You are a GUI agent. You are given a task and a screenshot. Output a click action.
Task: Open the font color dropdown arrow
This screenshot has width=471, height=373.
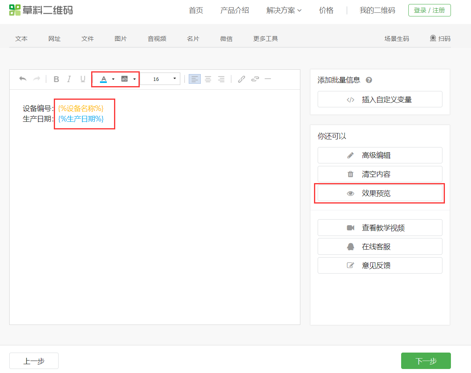point(113,79)
